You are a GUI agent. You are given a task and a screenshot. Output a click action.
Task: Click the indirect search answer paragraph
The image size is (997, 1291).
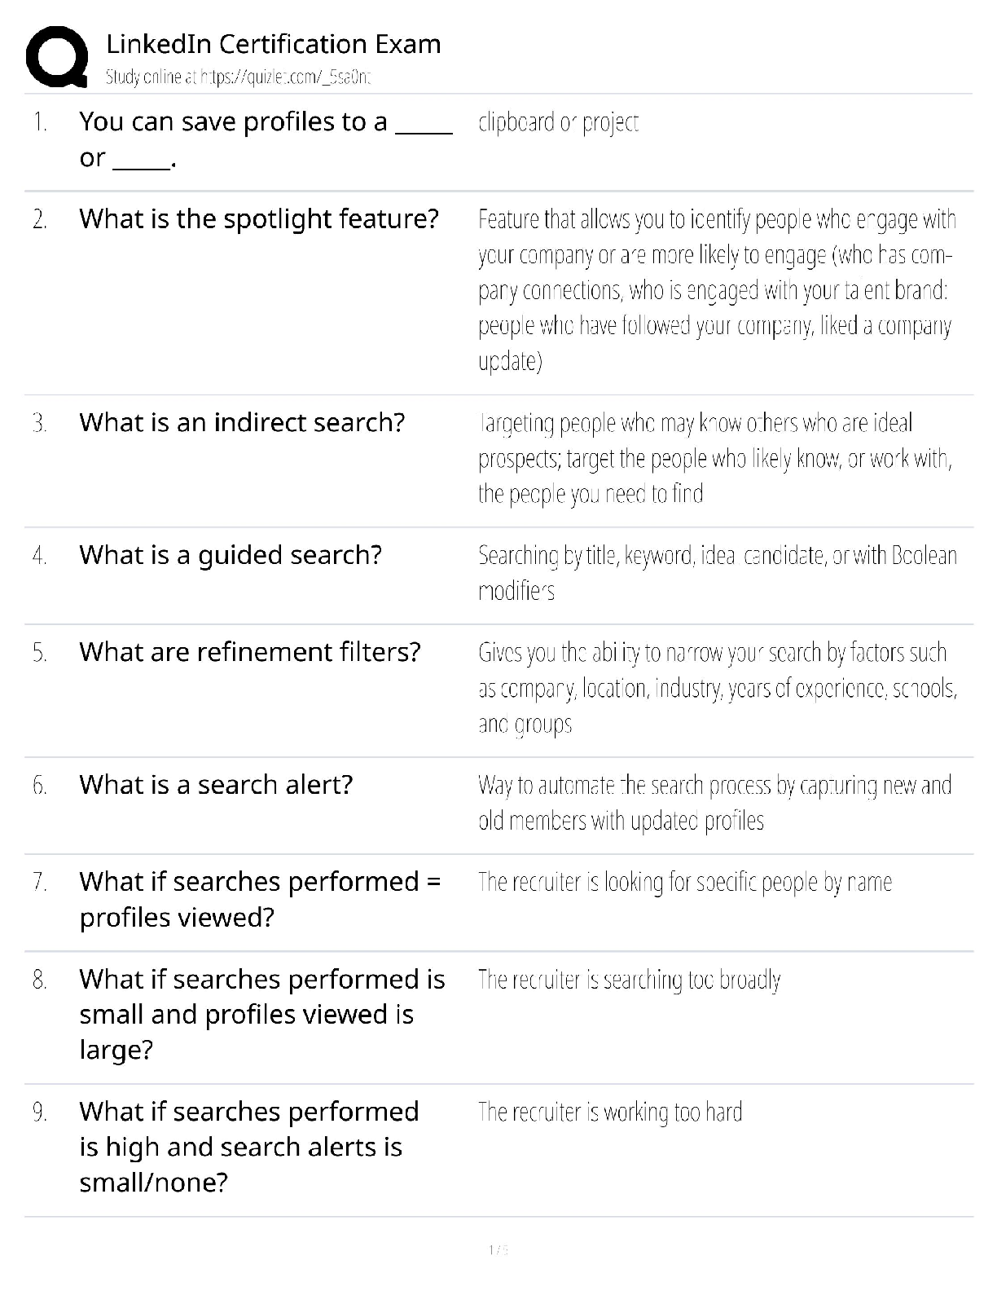(715, 458)
